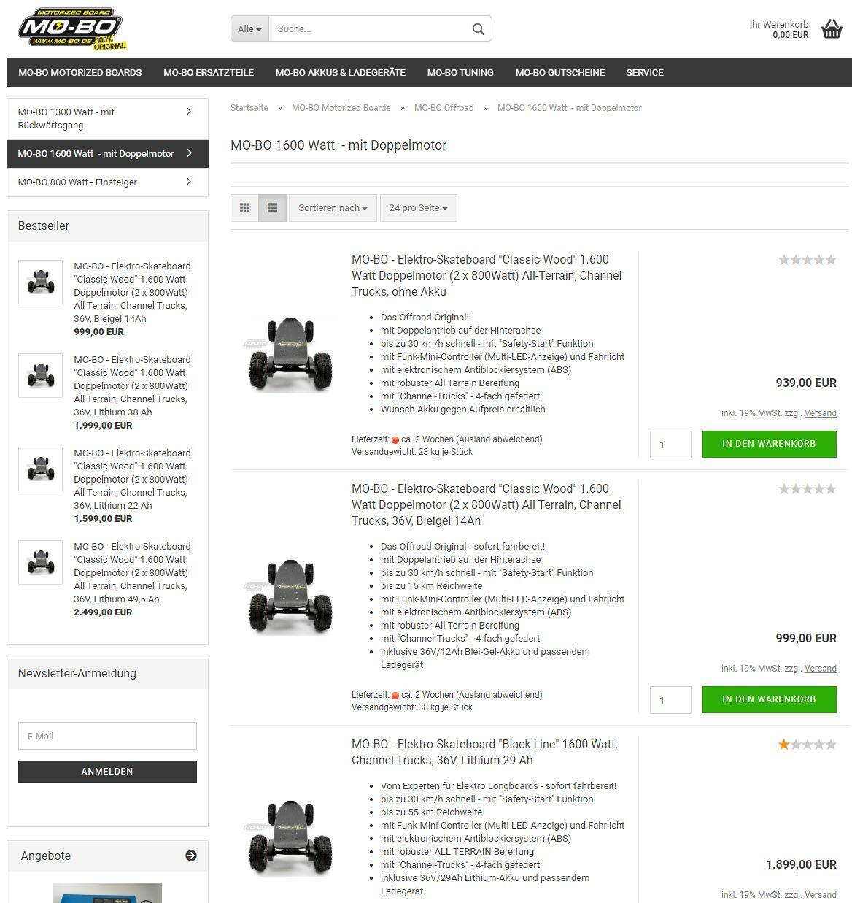Open the Sortieren nach dropdown

click(333, 208)
